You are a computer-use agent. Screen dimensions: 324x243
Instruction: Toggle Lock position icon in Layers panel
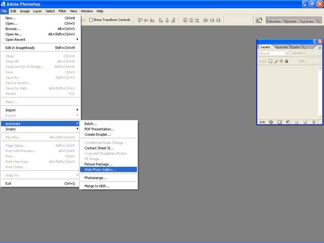click(281, 61)
